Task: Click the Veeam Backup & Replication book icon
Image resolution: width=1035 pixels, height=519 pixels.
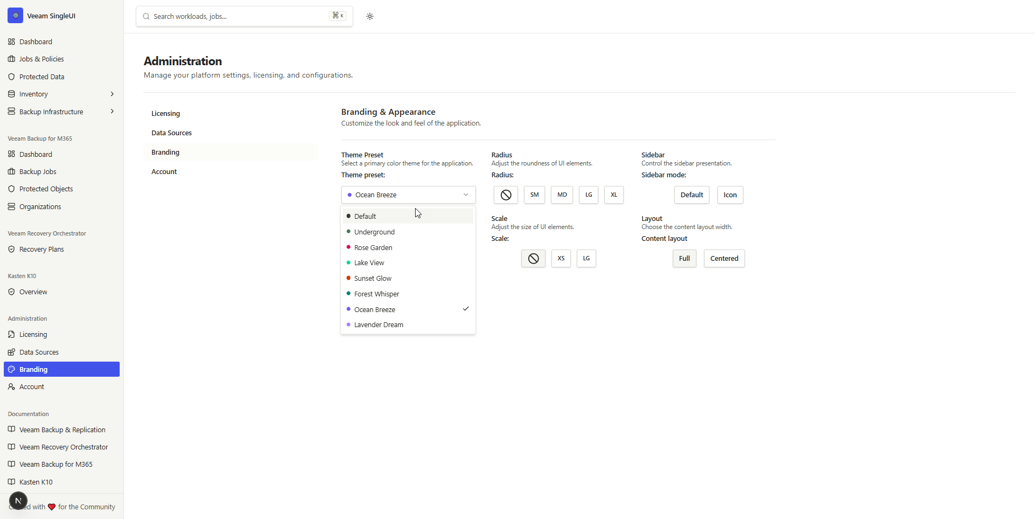Action: point(11,430)
